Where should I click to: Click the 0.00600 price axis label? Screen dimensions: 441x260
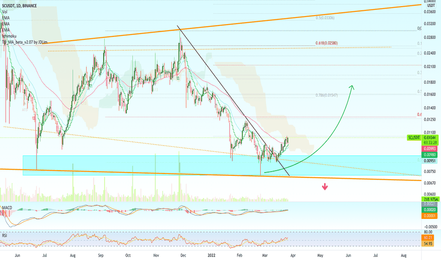pyautogui.click(x=430, y=194)
